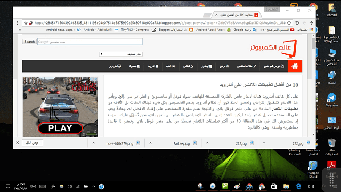Open the downloaded nova-640x379.png file
This screenshot has height=192, width=341.
tap(123, 143)
